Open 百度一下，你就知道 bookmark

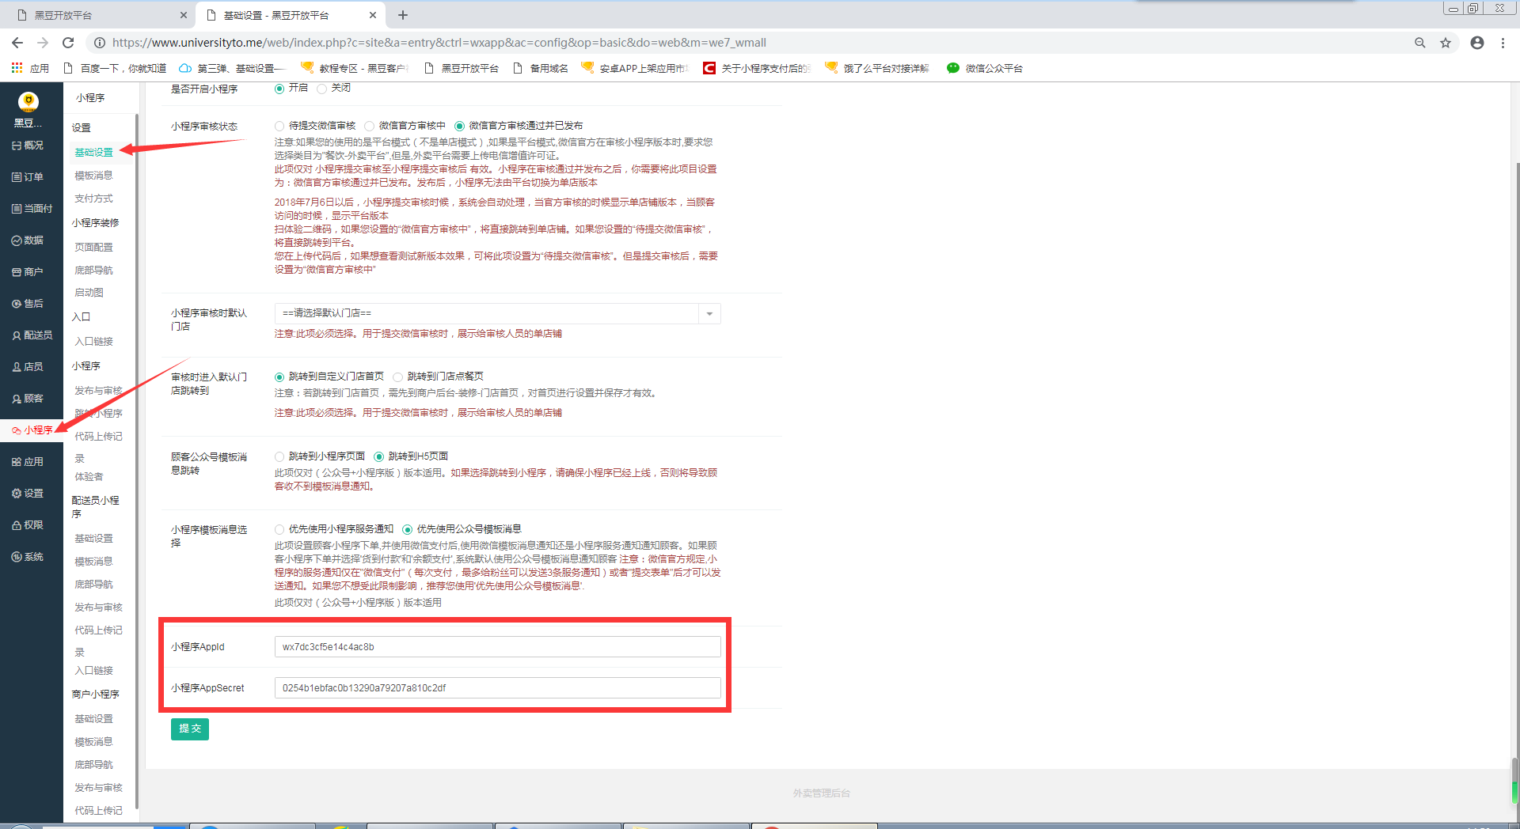pos(115,68)
